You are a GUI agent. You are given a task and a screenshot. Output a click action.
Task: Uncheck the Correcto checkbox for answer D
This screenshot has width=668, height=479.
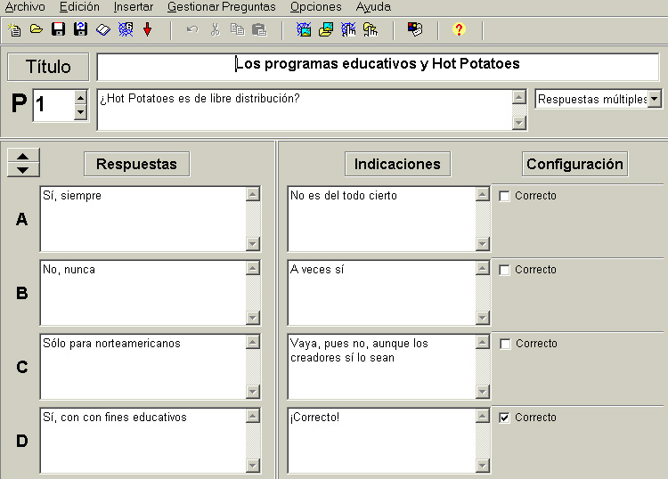coord(505,418)
